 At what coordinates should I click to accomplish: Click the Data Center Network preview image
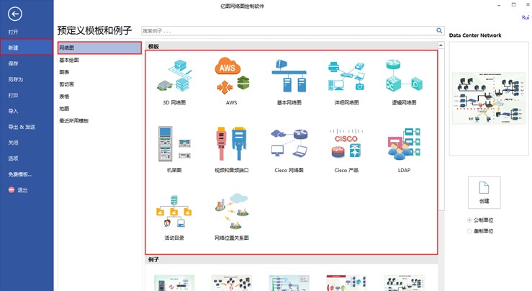pyautogui.click(x=489, y=99)
